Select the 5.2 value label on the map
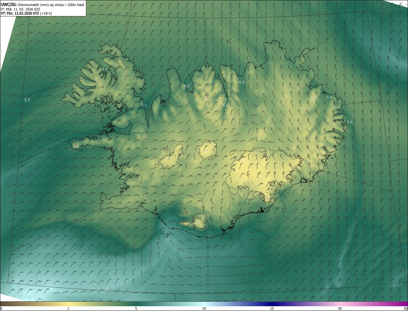The image size is (408, 311). pos(27,100)
